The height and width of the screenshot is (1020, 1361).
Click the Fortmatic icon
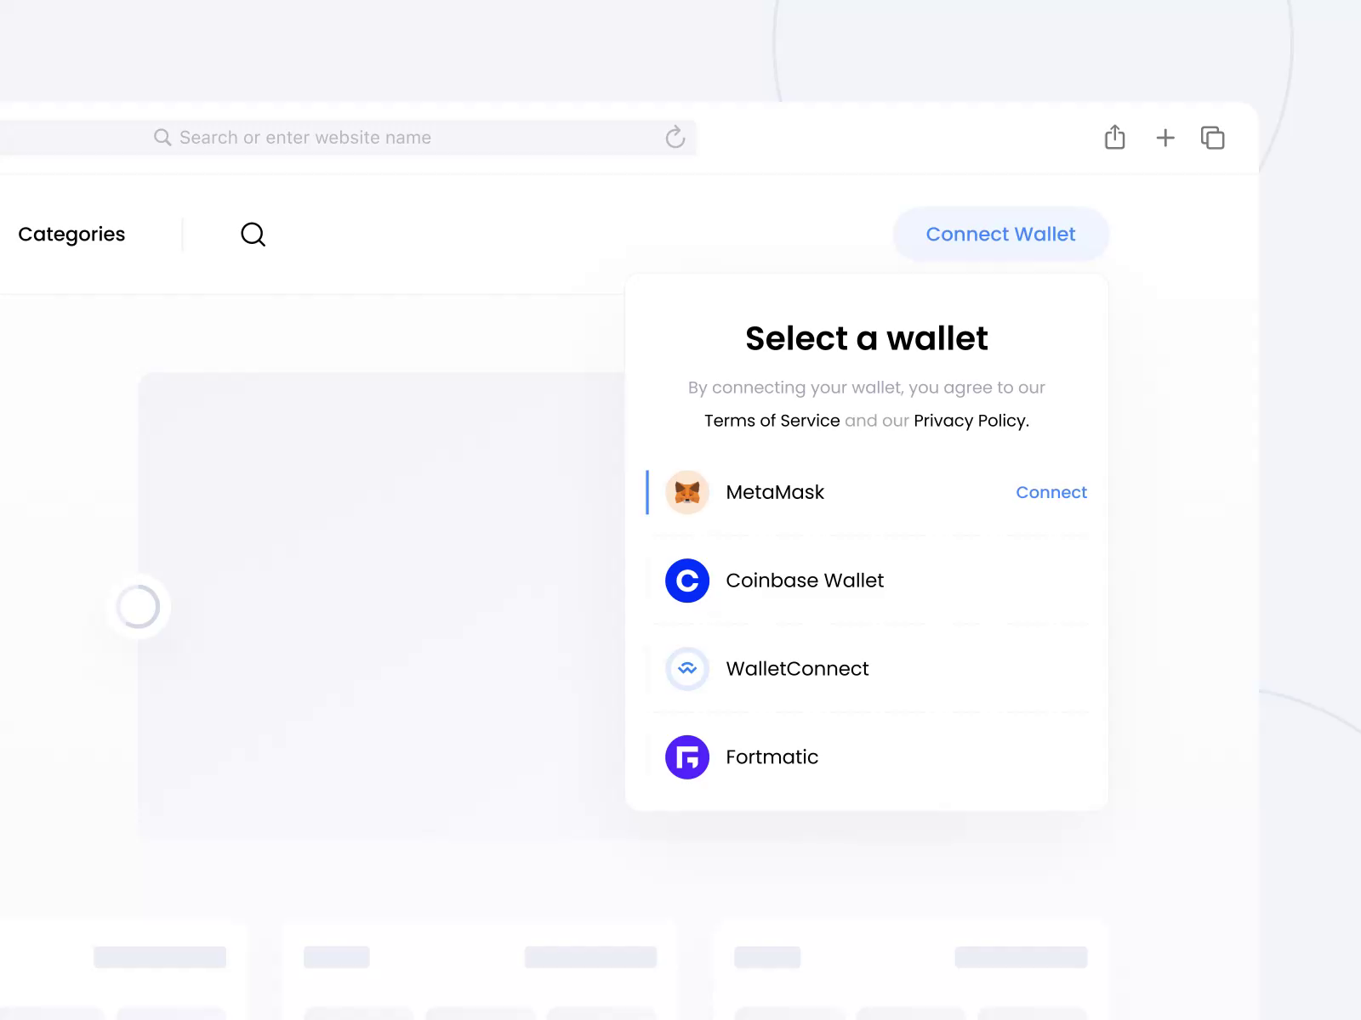coord(686,756)
